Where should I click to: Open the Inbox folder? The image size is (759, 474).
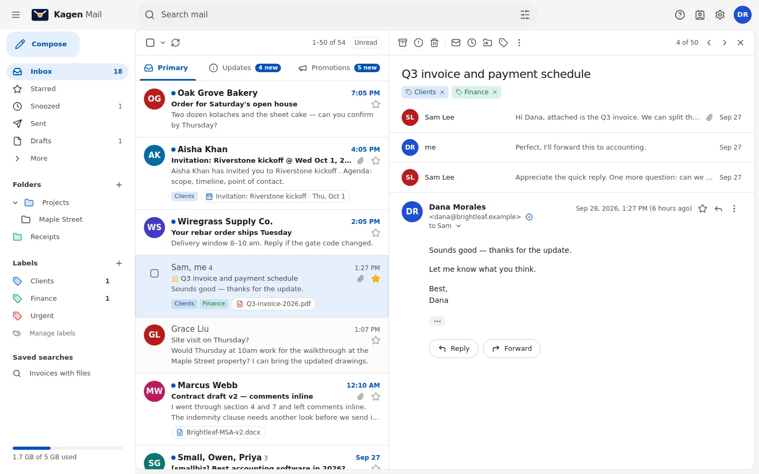67,72
